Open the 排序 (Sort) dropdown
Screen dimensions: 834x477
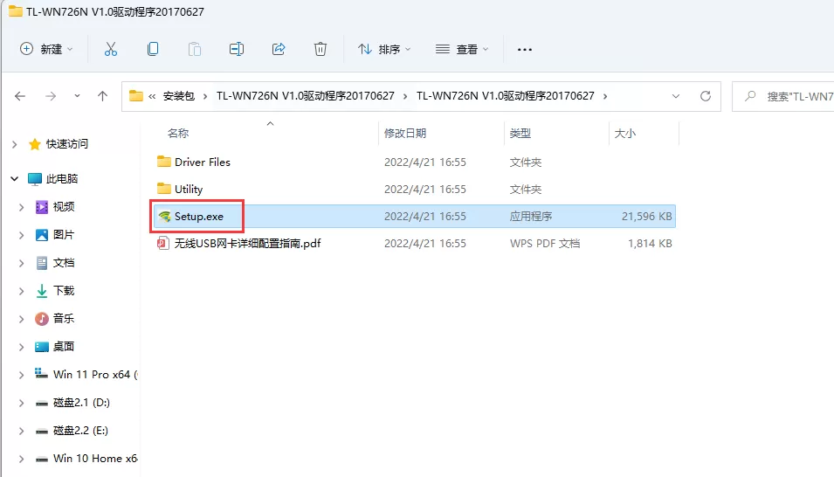click(x=384, y=49)
